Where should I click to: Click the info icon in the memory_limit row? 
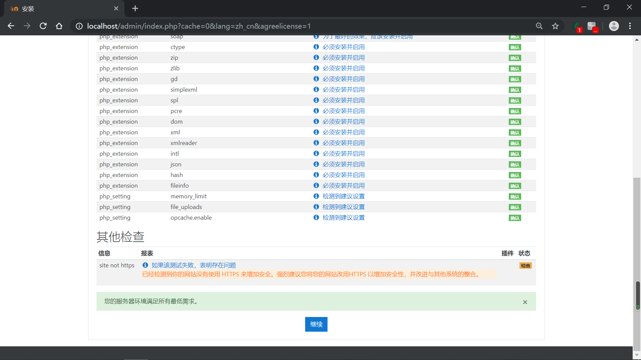pyautogui.click(x=316, y=196)
